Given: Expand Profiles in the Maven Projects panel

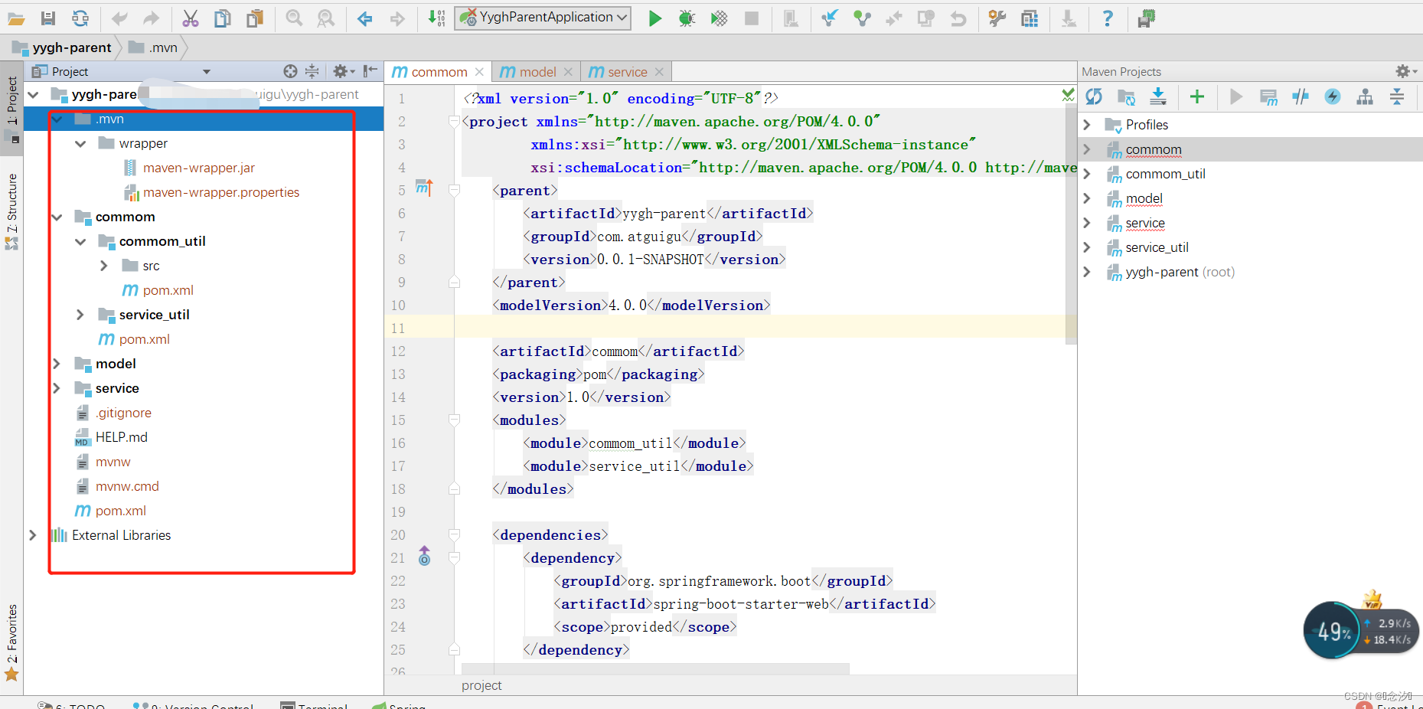Looking at the screenshot, I should point(1087,125).
